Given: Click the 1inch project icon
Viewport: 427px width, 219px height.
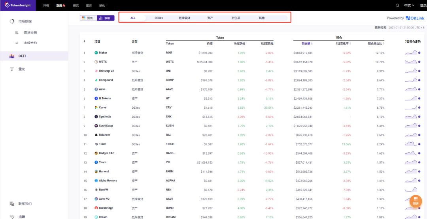Looking at the screenshot, I should tap(96, 144).
